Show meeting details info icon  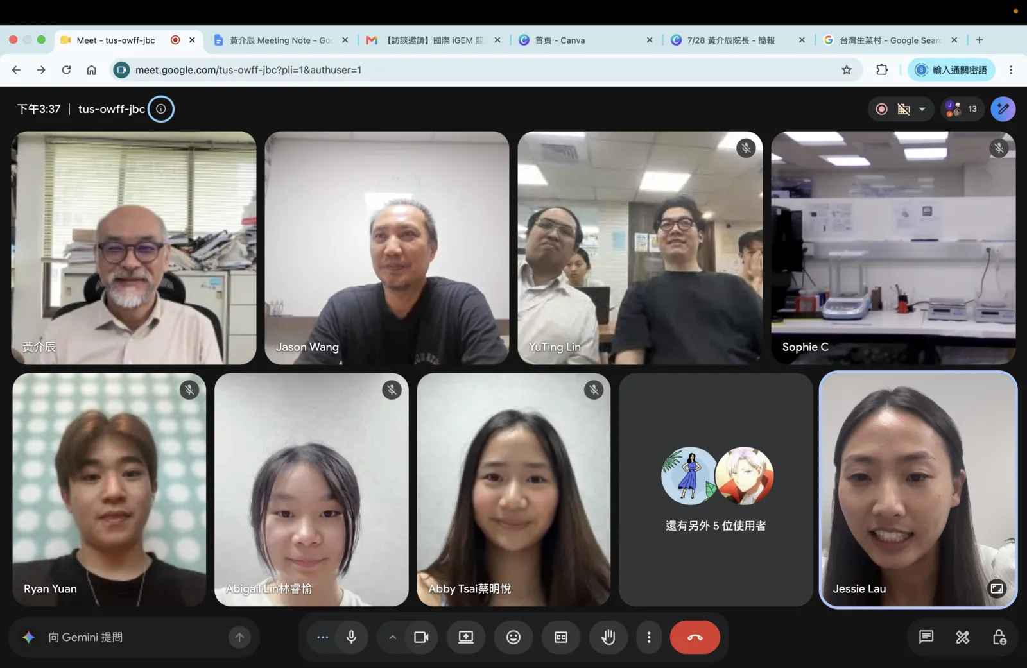click(x=161, y=109)
